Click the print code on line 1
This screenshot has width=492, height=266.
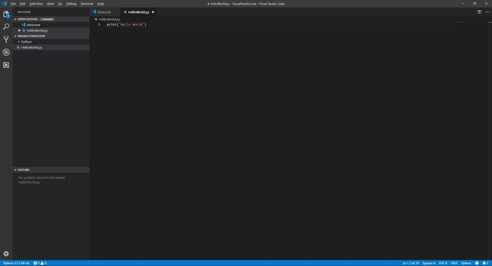pos(126,25)
